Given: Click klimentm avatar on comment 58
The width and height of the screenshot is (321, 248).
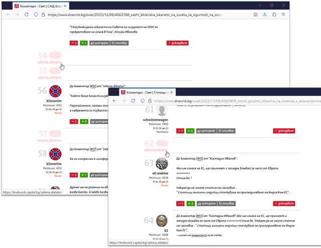Looking at the screenshot, I should tap(55, 154).
